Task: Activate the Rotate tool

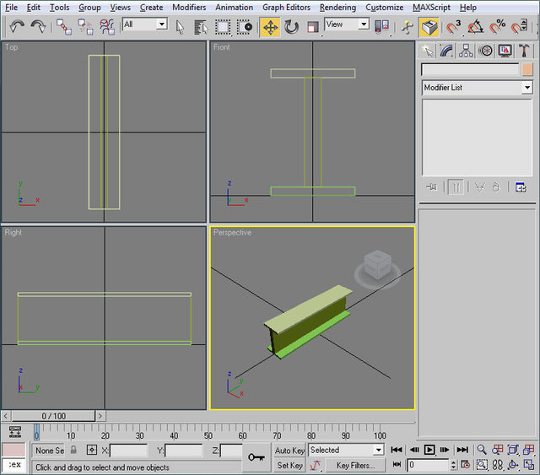Action: click(291, 27)
